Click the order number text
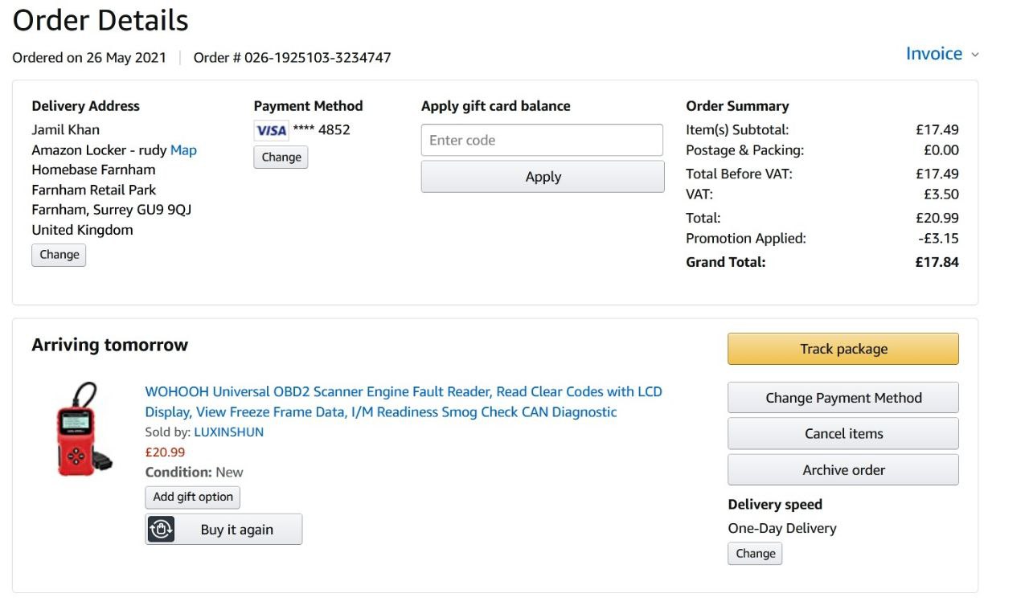Screen dimensions: 1029x614 click(318, 58)
